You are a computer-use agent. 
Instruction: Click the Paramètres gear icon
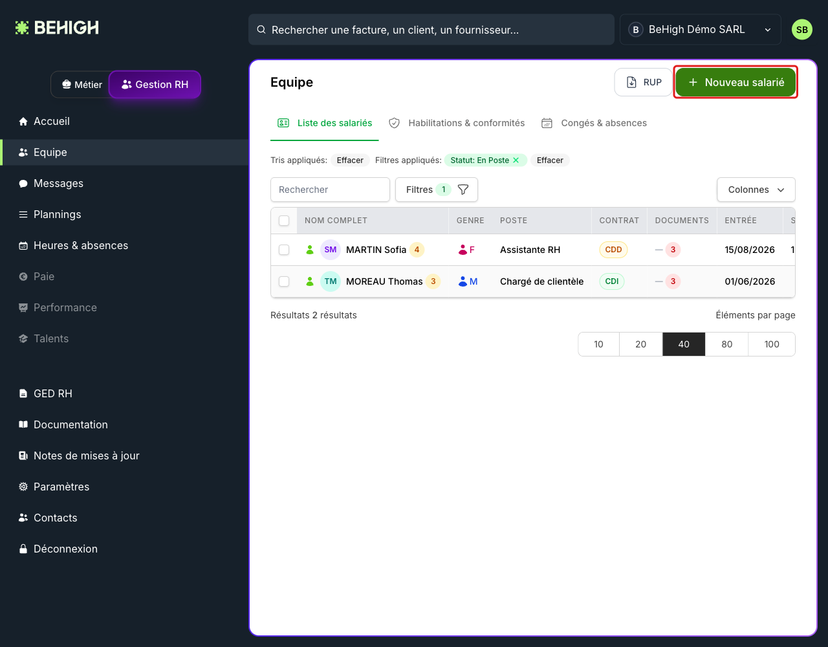pos(23,487)
